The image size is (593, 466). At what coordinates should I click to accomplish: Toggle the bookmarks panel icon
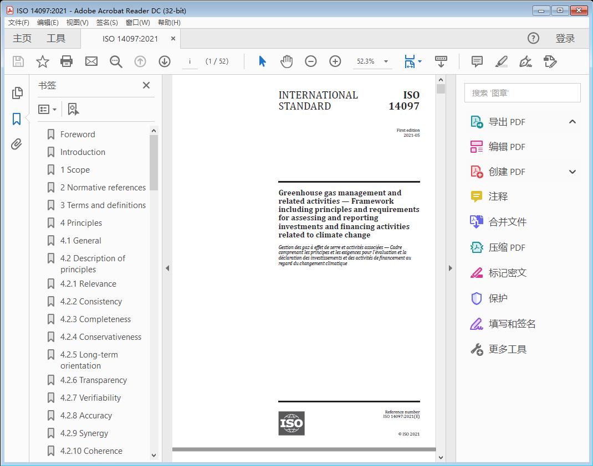(x=17, y=119)
